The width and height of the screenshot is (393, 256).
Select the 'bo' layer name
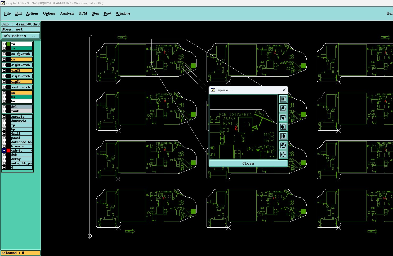(x=22, y=101)
